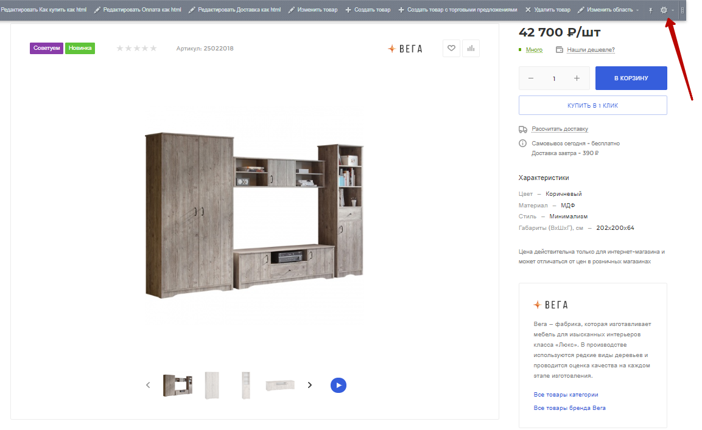Add product to favorites with heart icon
The image size is (702, 430).
pos(451,48)
